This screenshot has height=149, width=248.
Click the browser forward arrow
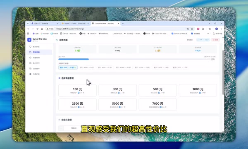pos(33,29)
